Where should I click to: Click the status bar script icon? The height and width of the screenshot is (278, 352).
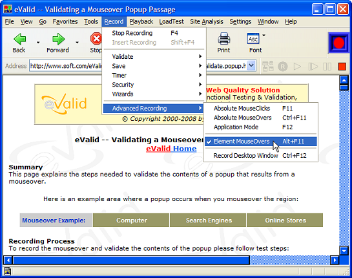[x=8, y=272]
